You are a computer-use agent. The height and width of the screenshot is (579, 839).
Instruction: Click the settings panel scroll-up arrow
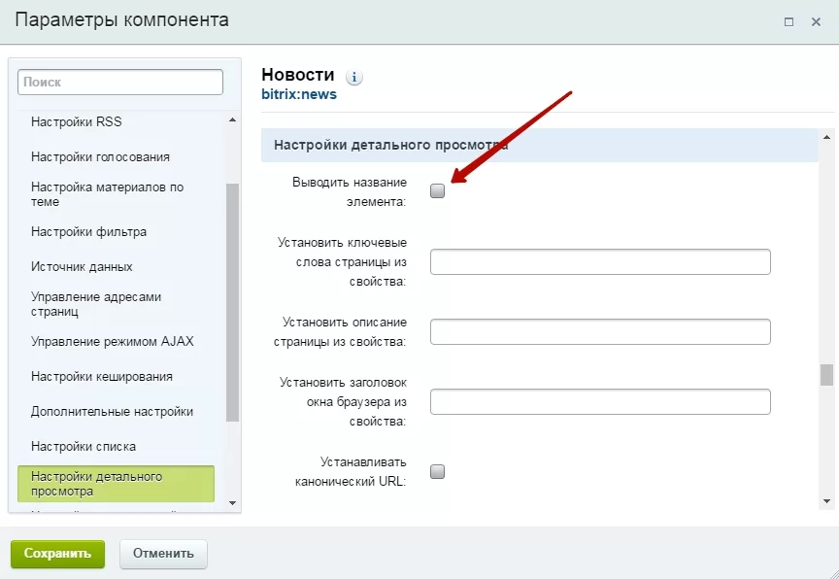coord(826,137)
